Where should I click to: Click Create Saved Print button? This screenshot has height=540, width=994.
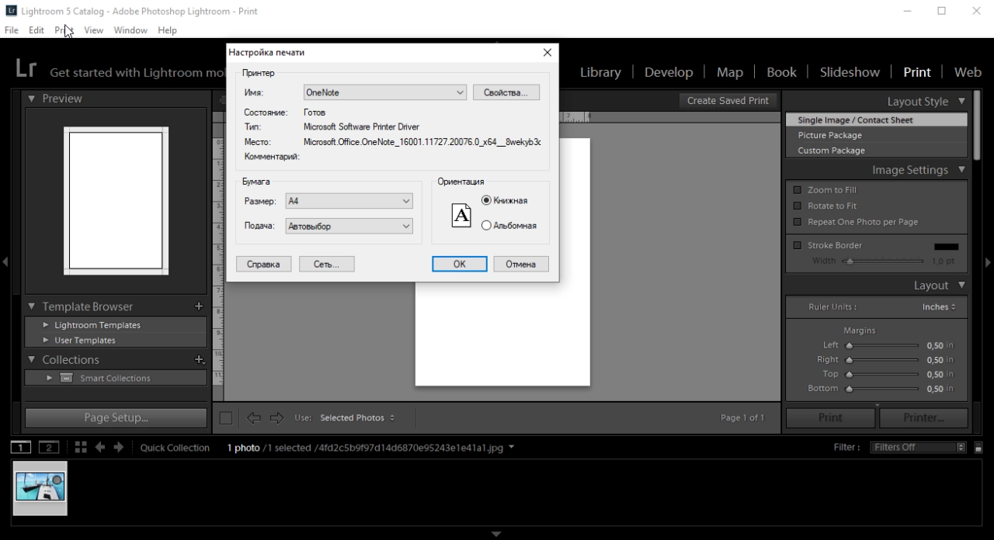click(x=728, y=101)
